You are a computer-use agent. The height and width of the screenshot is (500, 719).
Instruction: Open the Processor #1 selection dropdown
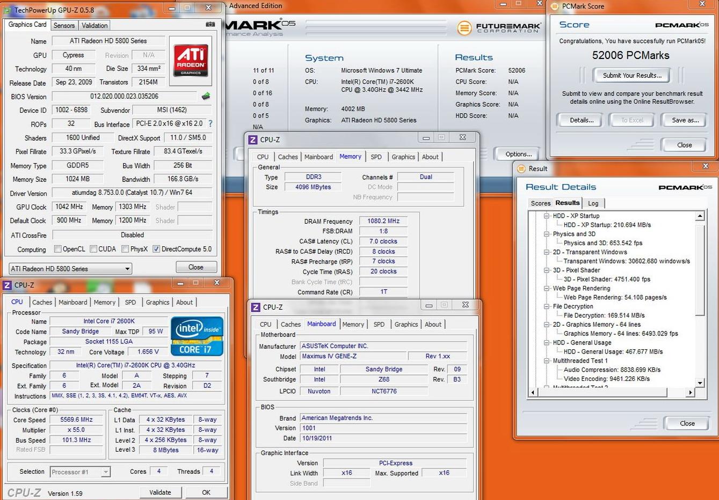80,472
